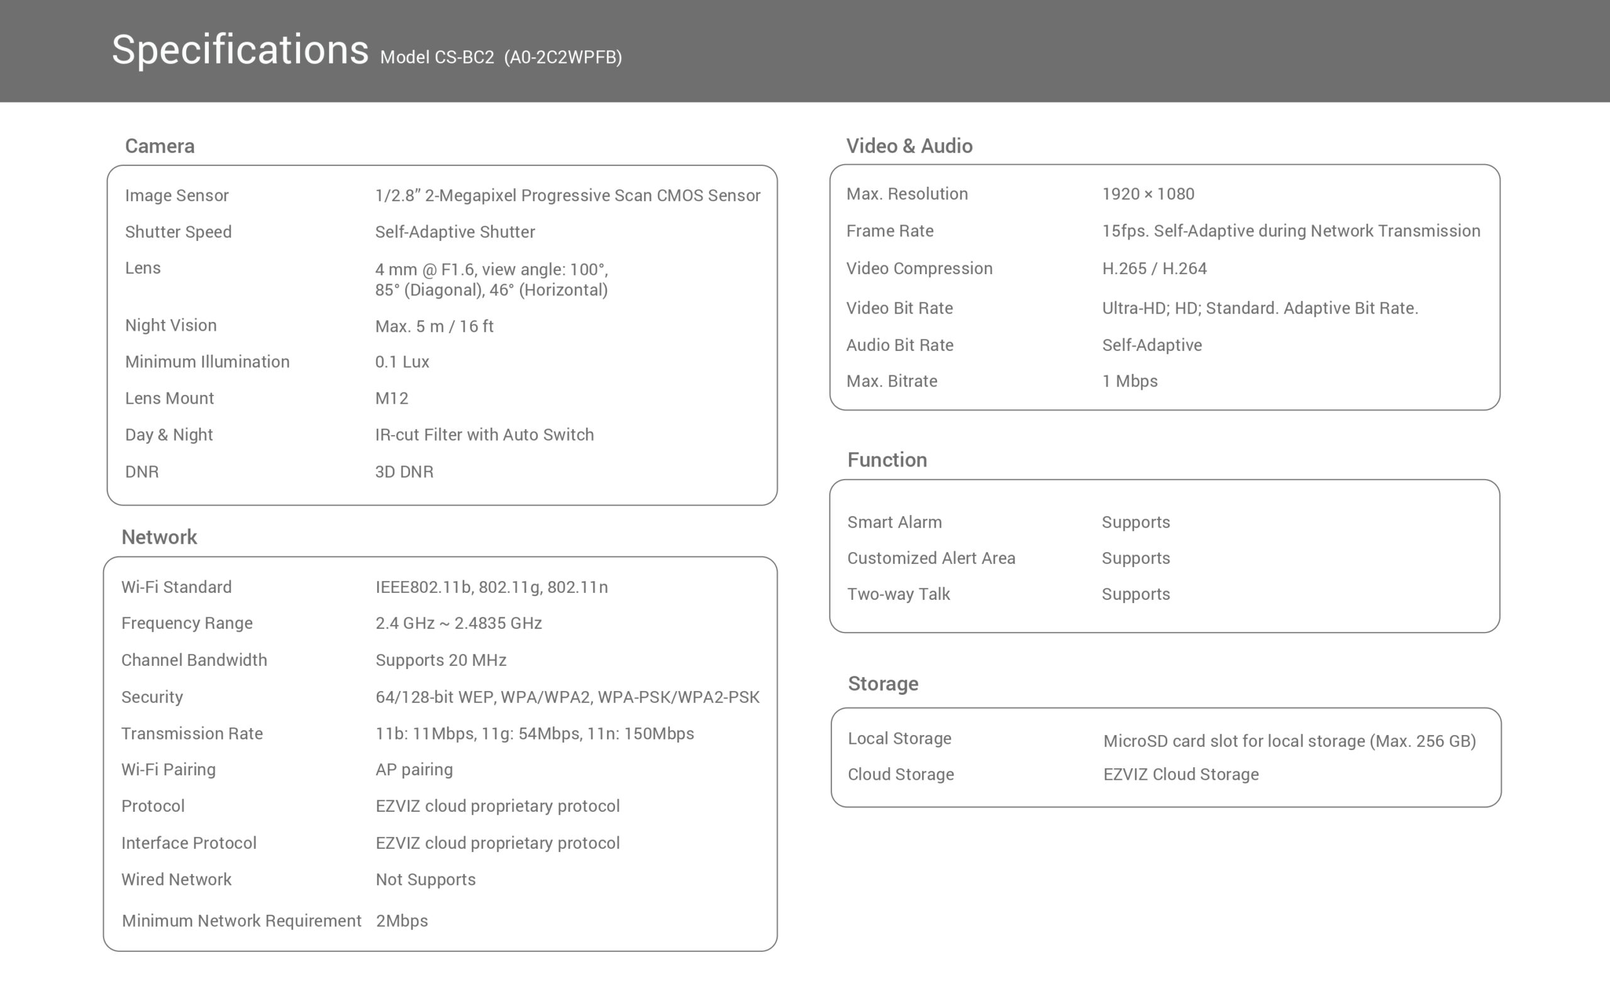Click the Network section heading
1610x1006 pixels.
[159, 537]
